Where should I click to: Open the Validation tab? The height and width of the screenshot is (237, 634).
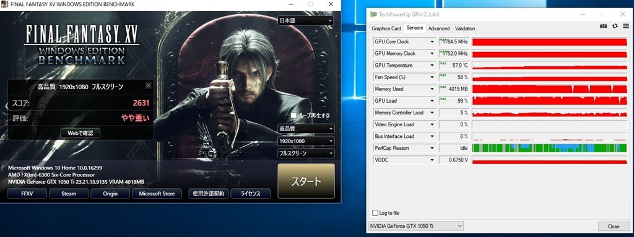[x=464, y=28]
